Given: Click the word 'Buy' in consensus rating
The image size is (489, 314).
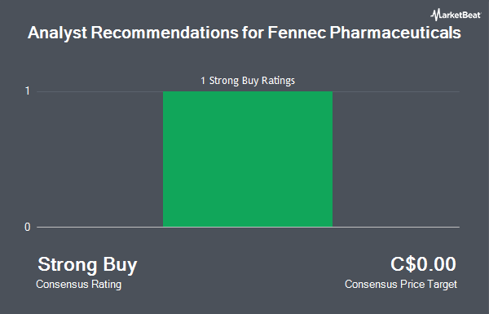Looking at the screenshot, I should (120, 265).
